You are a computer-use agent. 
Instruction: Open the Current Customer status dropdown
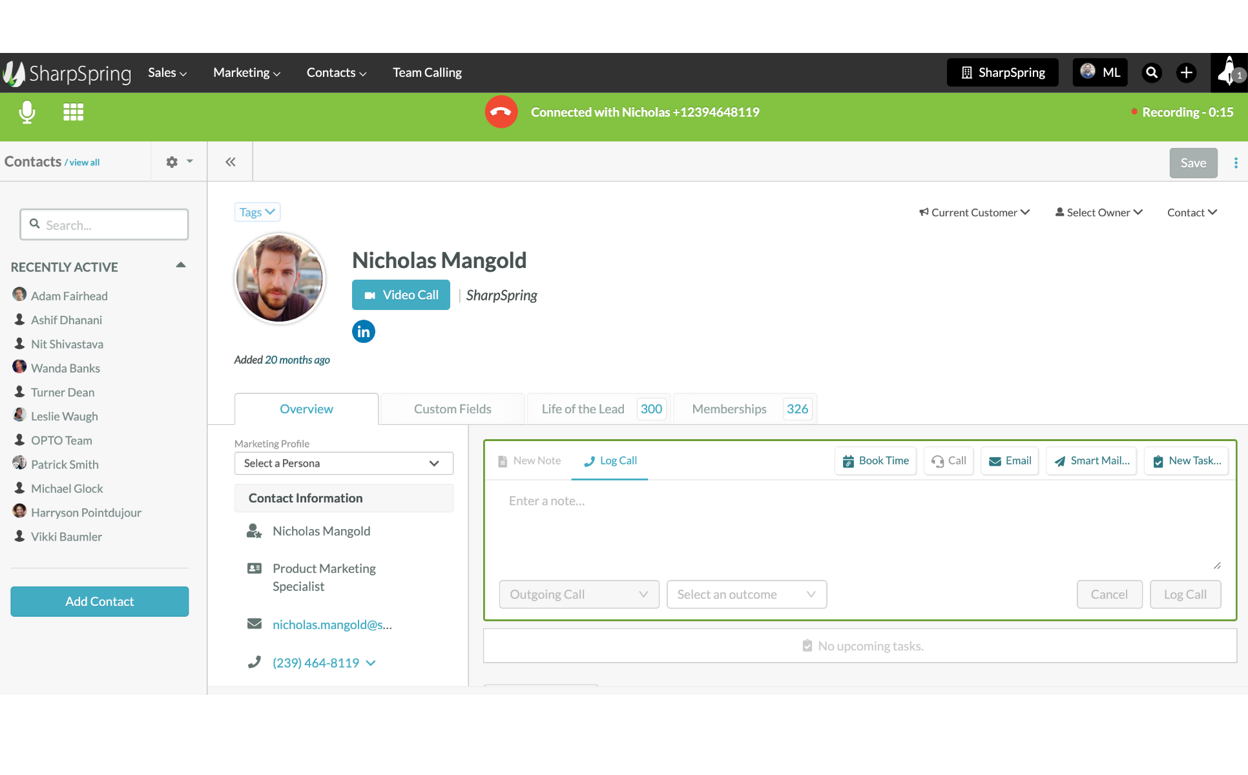click(974, 212)
